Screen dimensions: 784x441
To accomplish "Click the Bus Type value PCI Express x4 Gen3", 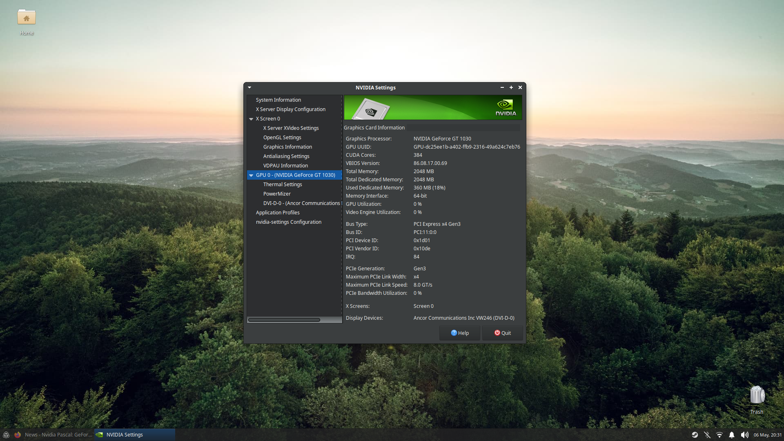I will [x=437, y=224].
